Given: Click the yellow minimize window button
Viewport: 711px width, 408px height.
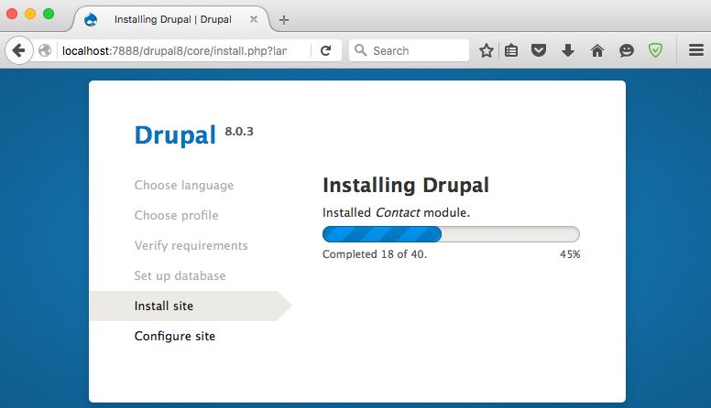Looking at the screenshot, I should coord(30,14).
